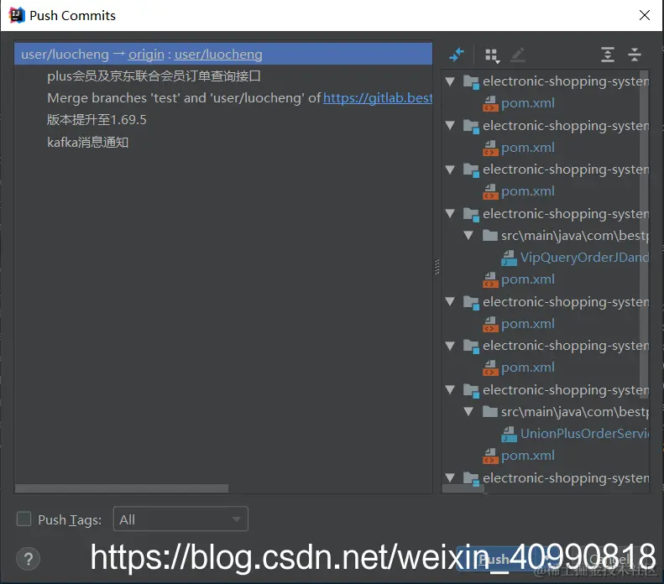Collapse the src folder containing VipQueryOrderJDand
This screenshot has height=584, width=664.
point(468,235)
